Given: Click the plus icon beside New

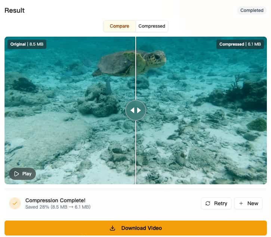Looking at the screenshot, I should pos(241,203).
